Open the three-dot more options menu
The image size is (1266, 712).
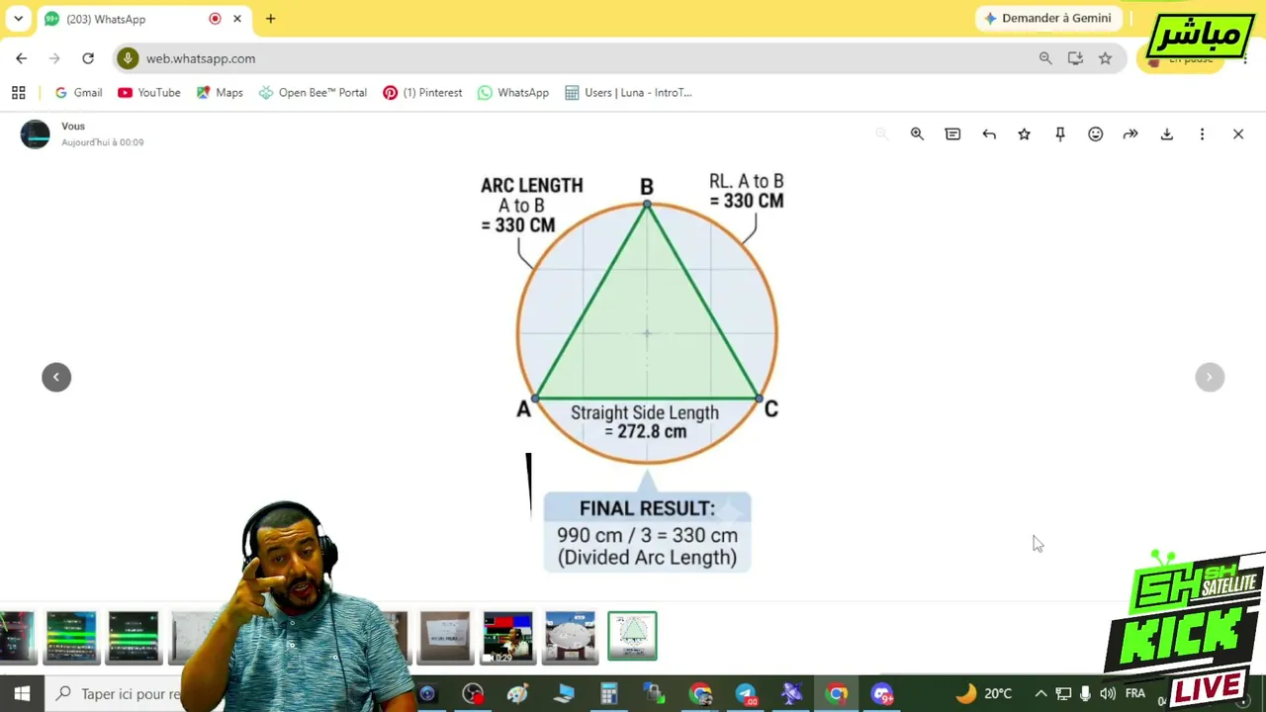pos(1203,133)
